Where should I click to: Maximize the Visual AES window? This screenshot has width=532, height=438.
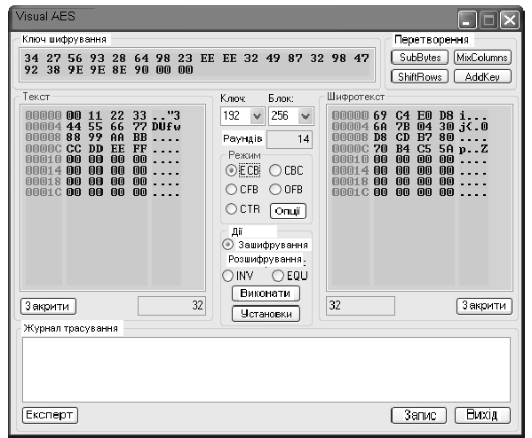(488, 20)
